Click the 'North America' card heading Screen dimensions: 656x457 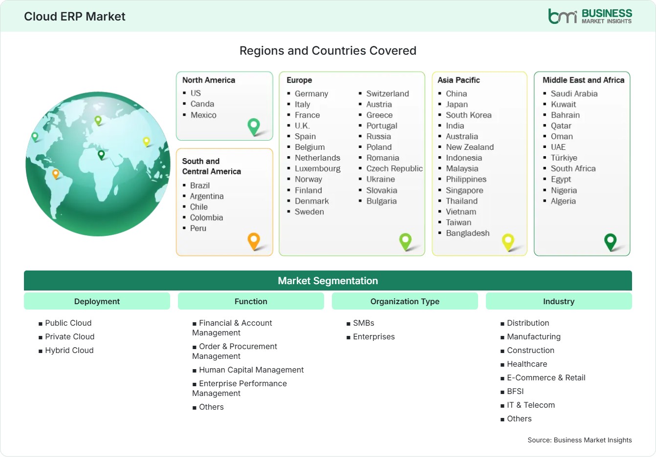click(209, 80)
